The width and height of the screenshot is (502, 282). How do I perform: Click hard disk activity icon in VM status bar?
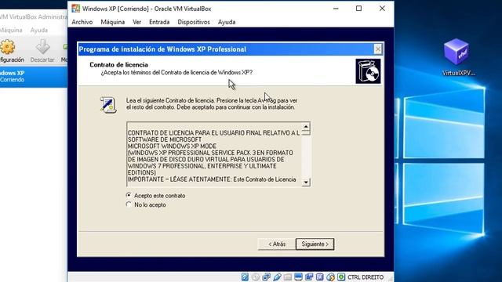point(245,277)
